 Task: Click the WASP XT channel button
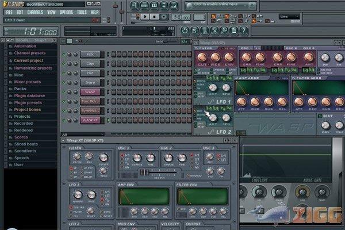pyautogui.click(x=90, y=120)
